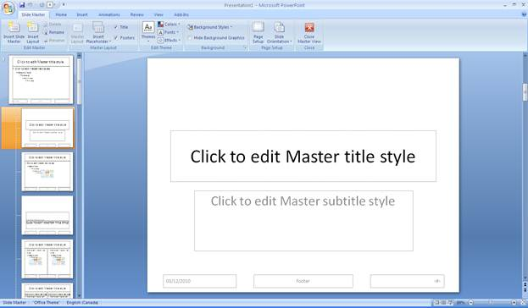The image size is (528, 308).
Task: Click the slide number placeholder
Action: tap(407, 281)
